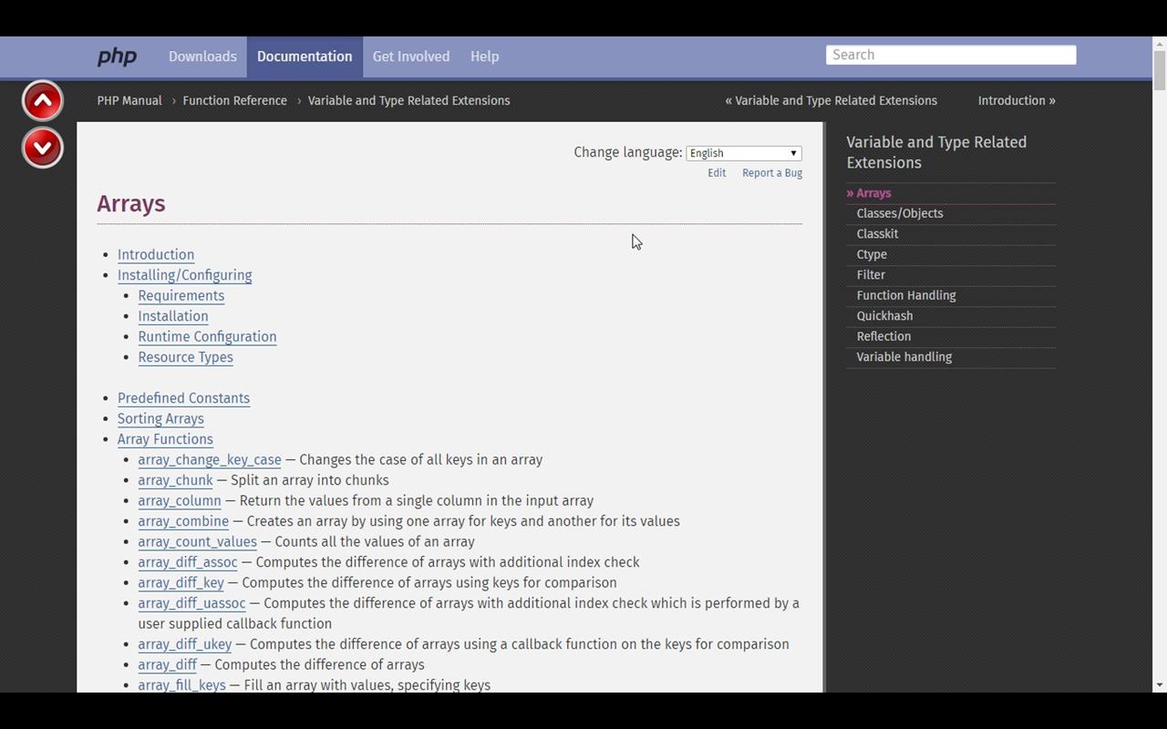Open the Change language dropdown
The height and width of the screenshot is (729, 1167).
744,153
